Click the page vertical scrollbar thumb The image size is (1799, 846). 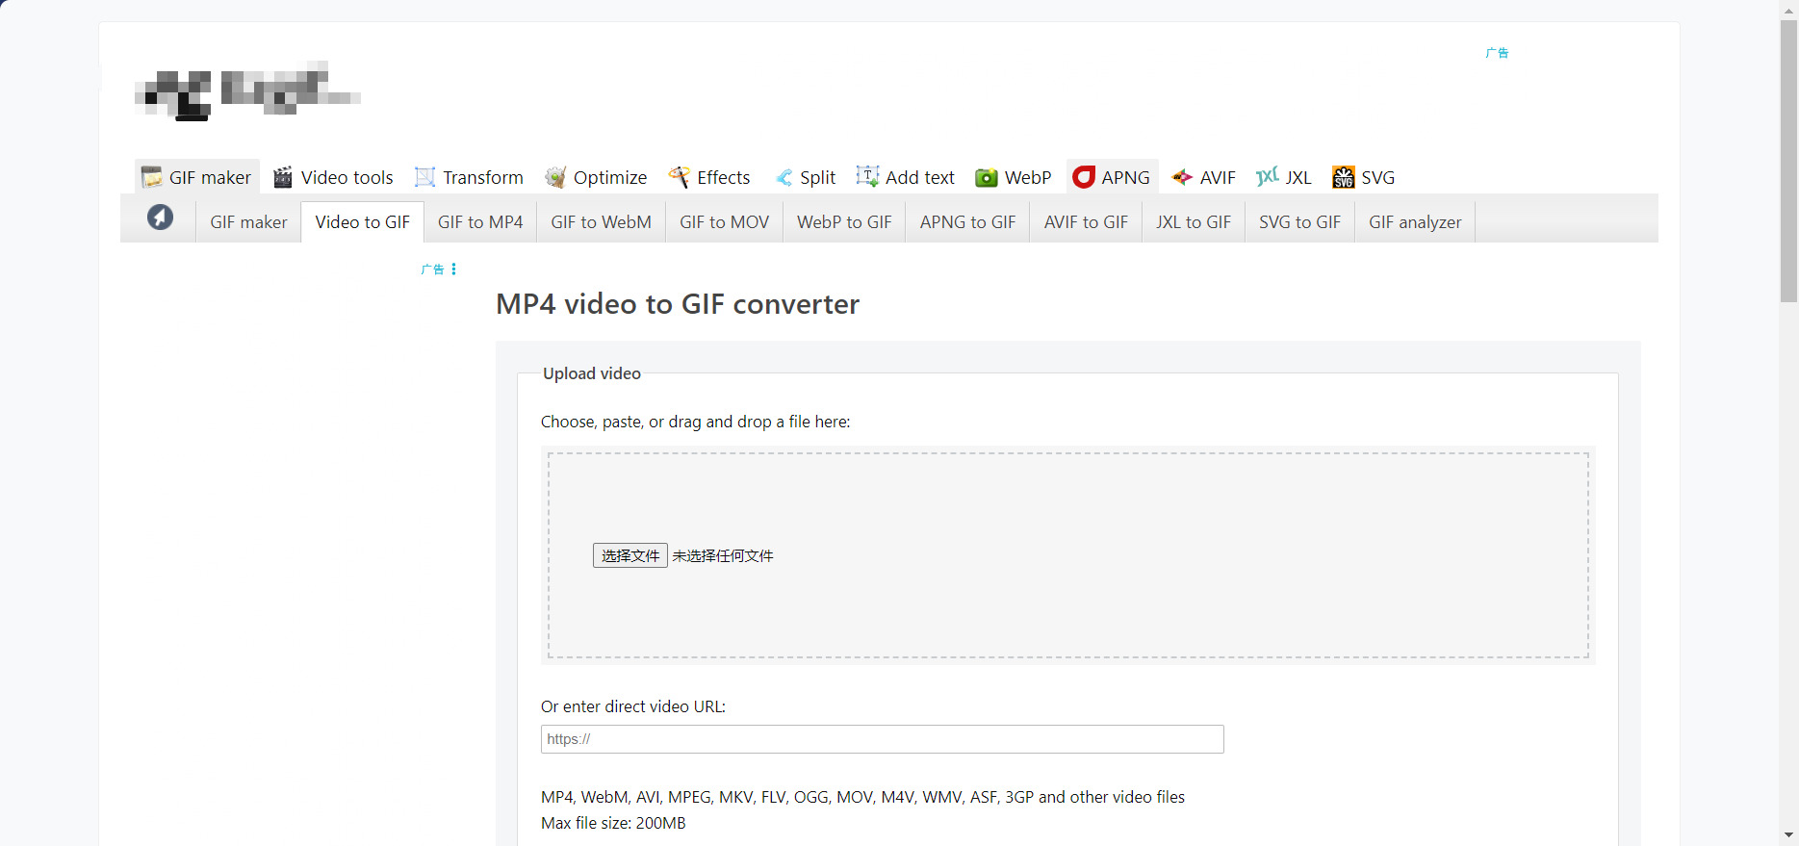point(1789,161)
